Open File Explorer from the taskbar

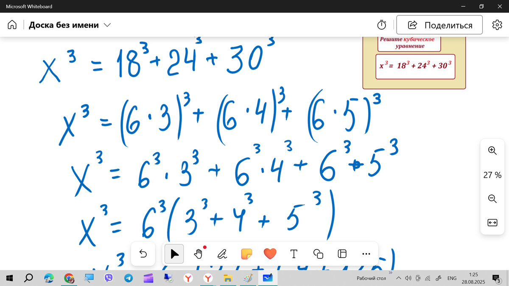pos(228,278)
